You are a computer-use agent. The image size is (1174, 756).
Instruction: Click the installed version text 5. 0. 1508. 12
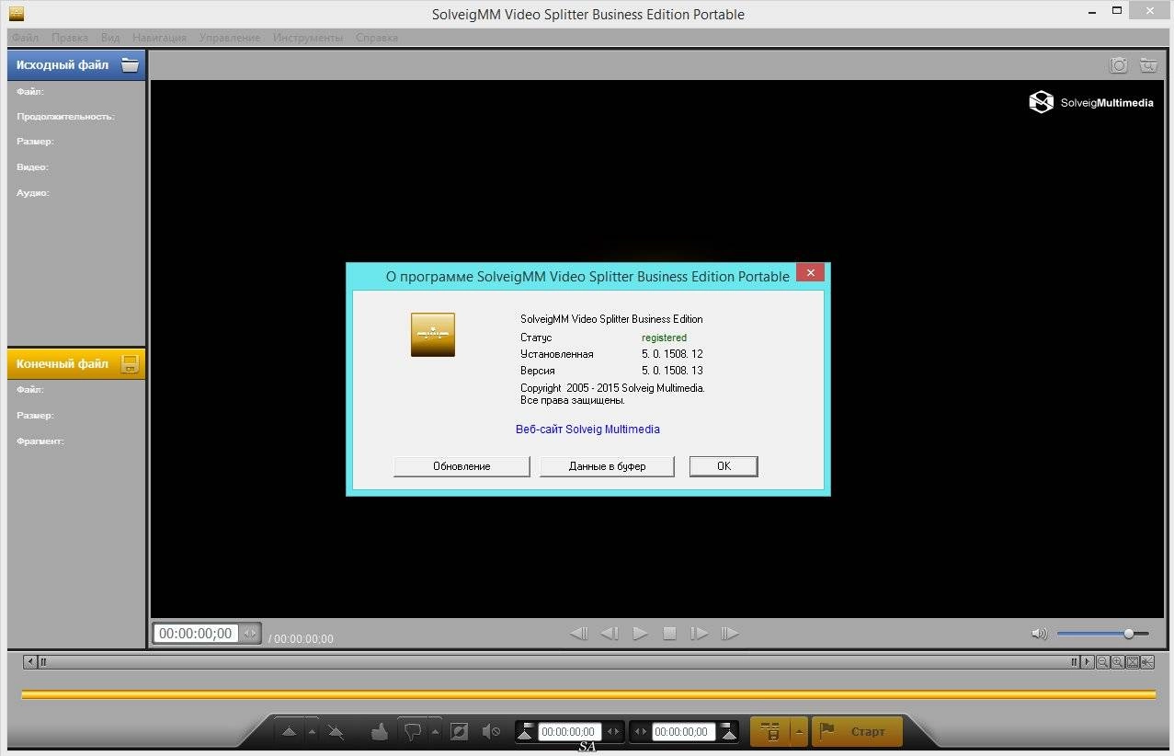(672, 354)
